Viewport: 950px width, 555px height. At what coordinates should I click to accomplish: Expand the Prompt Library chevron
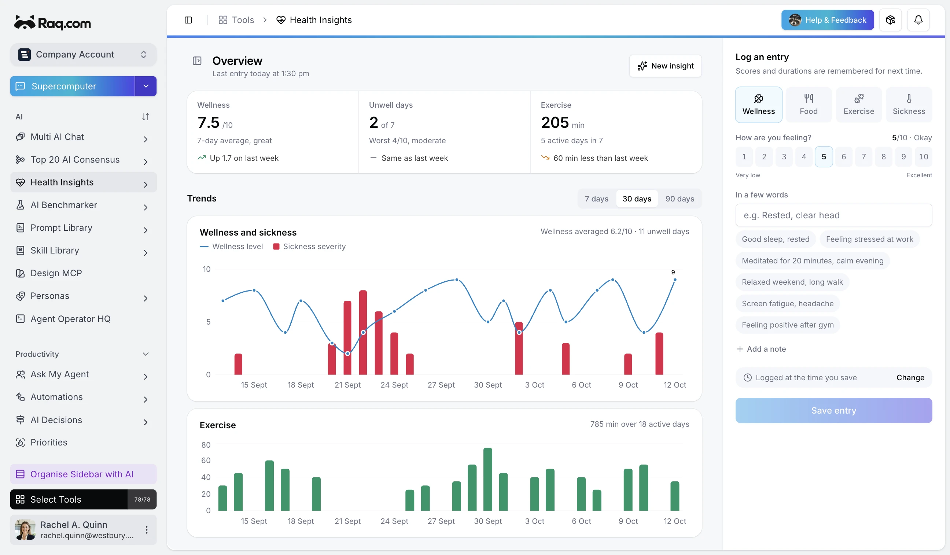tap(146, 230)
